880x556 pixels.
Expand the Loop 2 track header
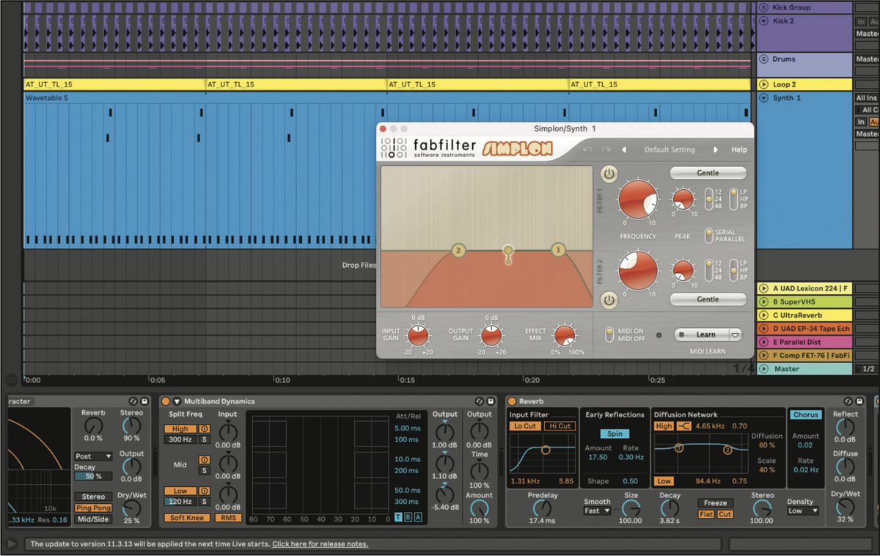pyautogui.click(x=766, y=84)
